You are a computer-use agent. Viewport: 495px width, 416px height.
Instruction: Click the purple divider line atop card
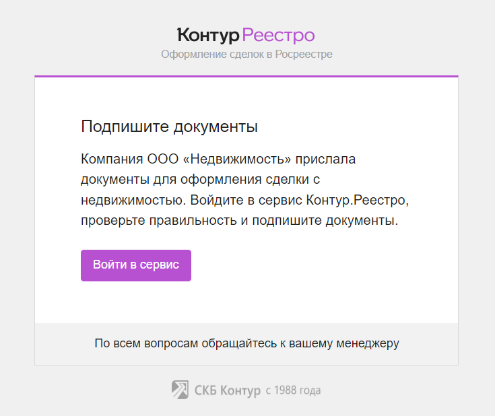pyautogui.click(x=246, y=76)
